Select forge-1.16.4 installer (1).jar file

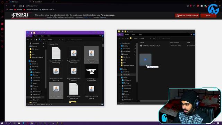pos(74,55)
